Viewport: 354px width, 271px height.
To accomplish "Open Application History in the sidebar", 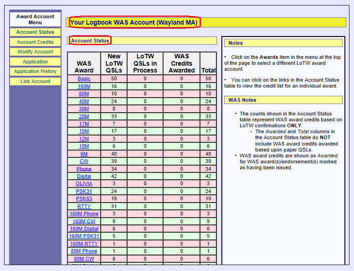I will point(35,72).
